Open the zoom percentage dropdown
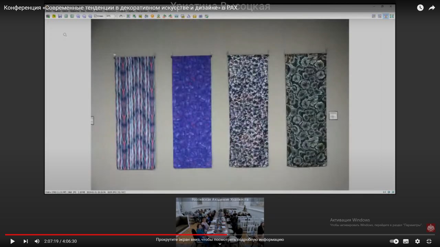The height and width of the screenshot is (247, 440). click(x=116, y=16)
